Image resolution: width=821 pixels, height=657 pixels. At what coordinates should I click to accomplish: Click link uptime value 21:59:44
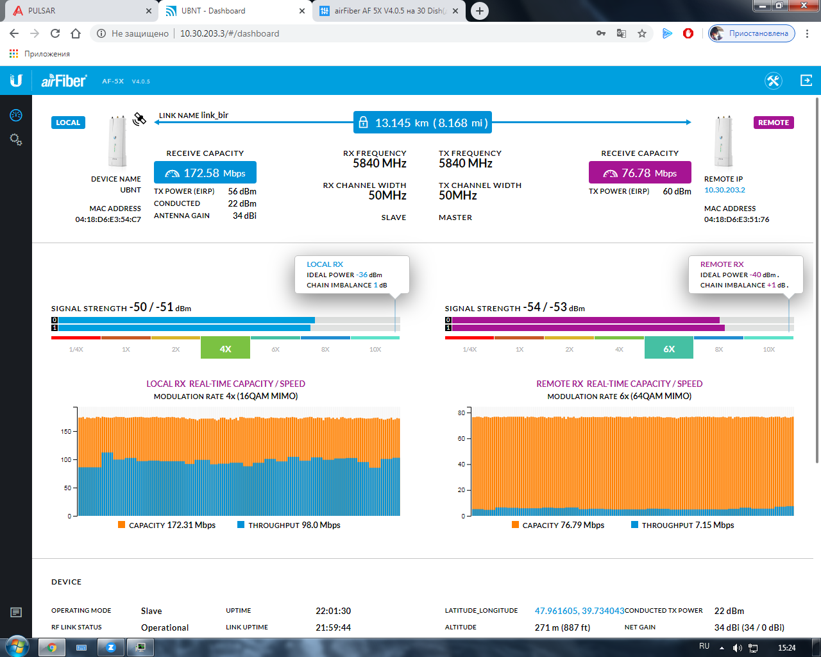(x=333, y=627)
